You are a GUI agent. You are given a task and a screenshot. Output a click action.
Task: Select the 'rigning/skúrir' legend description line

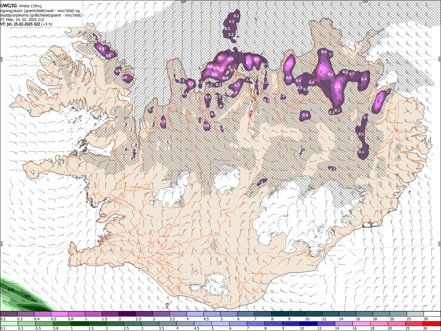(x=40, y=10)
